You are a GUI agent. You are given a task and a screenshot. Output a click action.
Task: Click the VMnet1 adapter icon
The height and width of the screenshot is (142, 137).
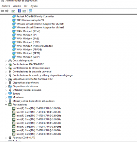(x=14, y=24)
